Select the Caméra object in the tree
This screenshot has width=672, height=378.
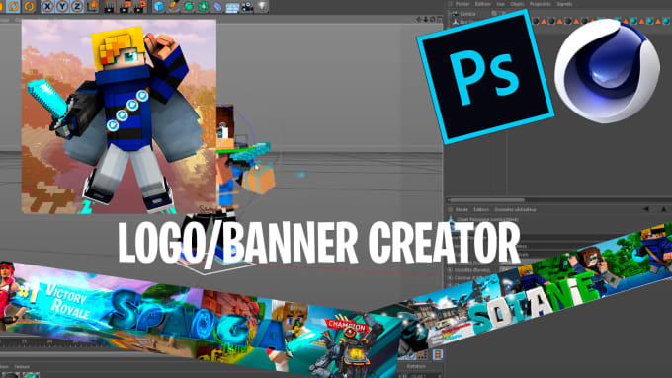click(467, 14)
